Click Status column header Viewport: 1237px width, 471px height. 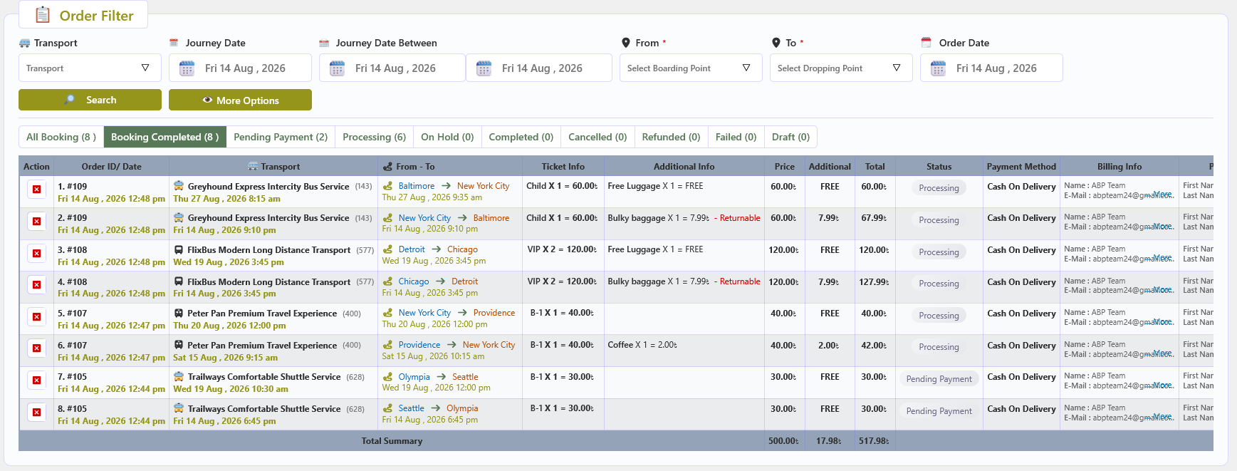[939, 167]
